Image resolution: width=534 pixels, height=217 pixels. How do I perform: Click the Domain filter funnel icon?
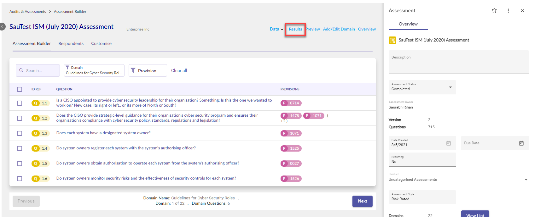pyautogui.click(x=67, y=68)
